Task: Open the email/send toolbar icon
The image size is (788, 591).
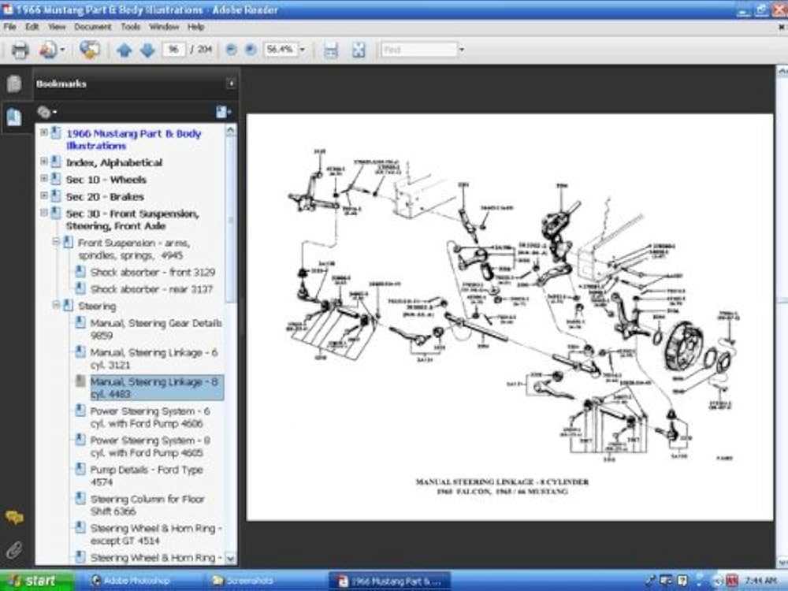Action: point(48,50)
